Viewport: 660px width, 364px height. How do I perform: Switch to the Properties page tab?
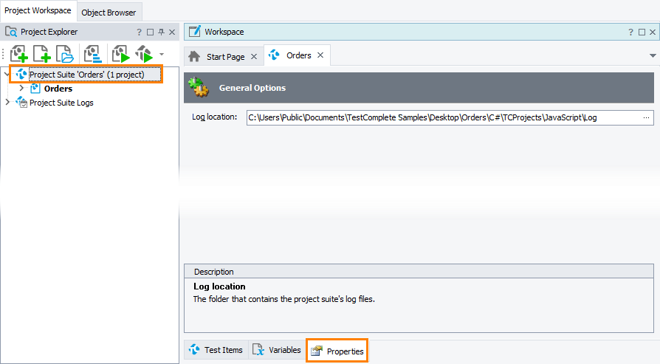tap(337, 351)
